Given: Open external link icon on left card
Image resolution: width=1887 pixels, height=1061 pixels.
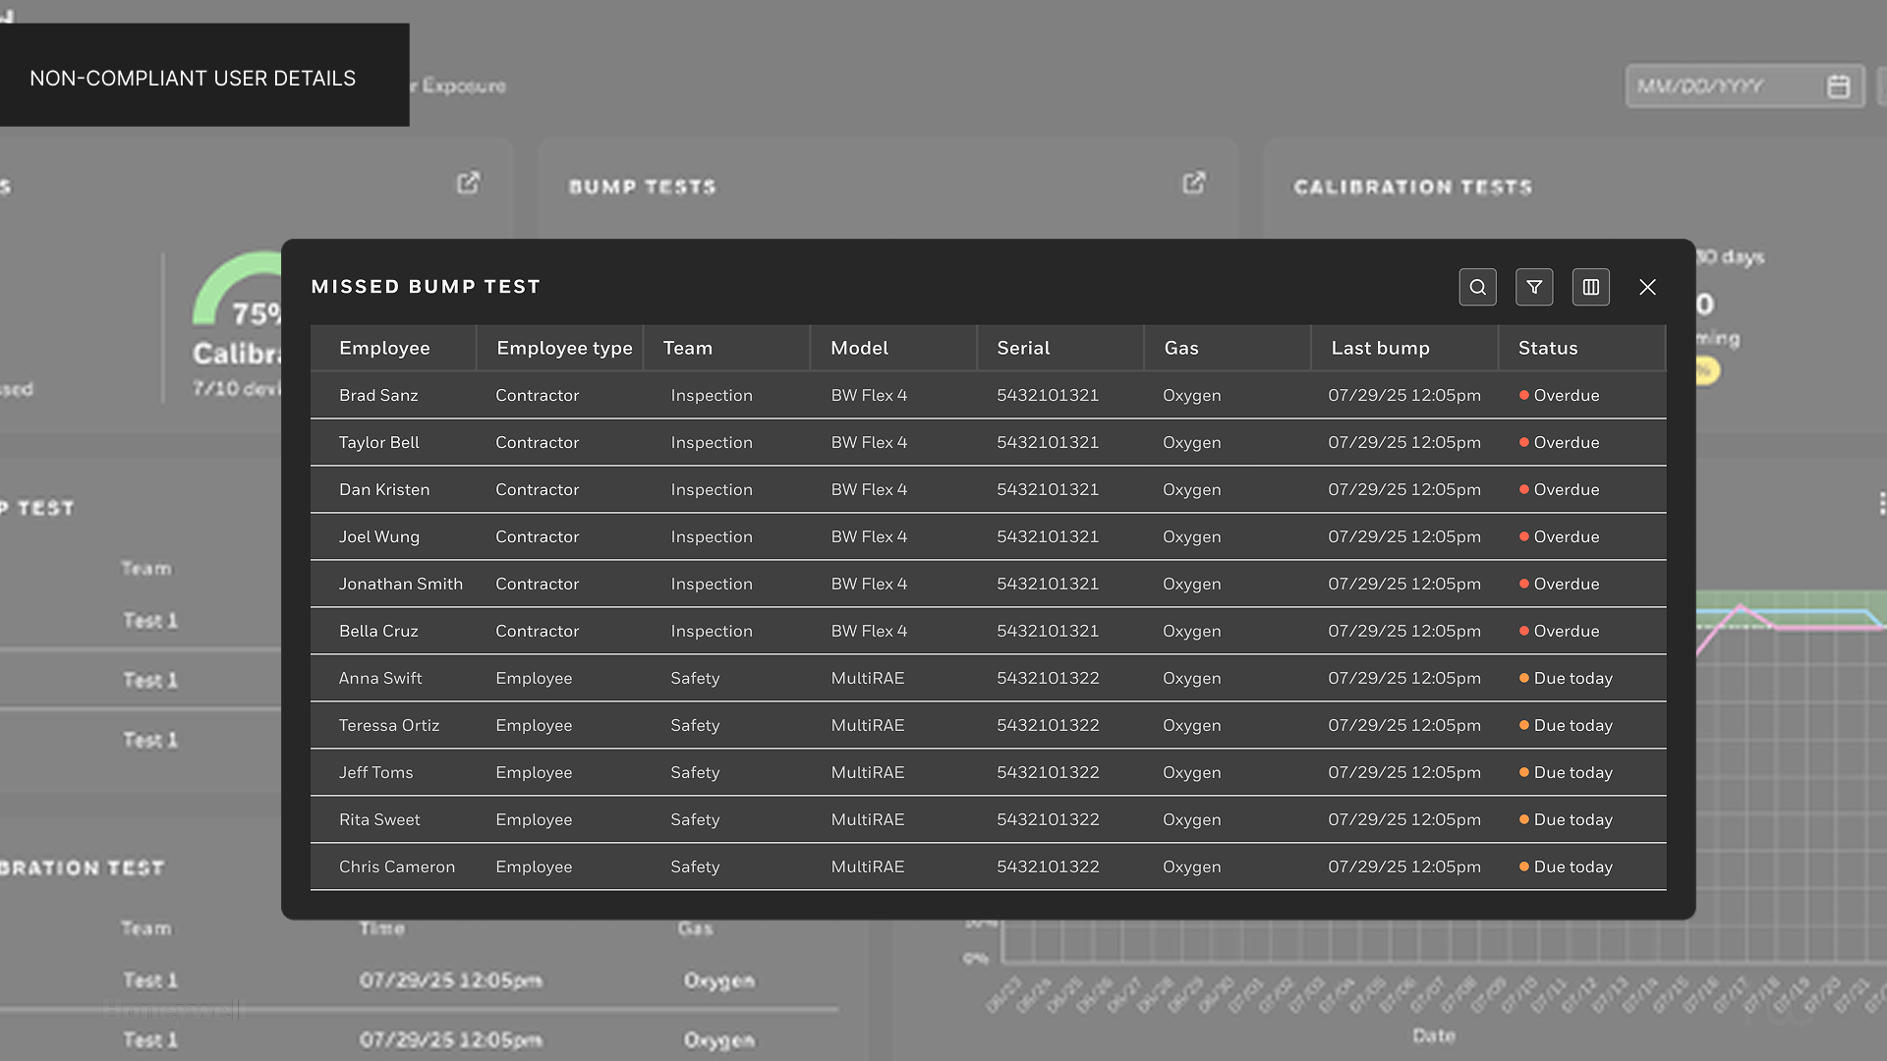Looking at the screenshot, I should [x=468, y=184].
